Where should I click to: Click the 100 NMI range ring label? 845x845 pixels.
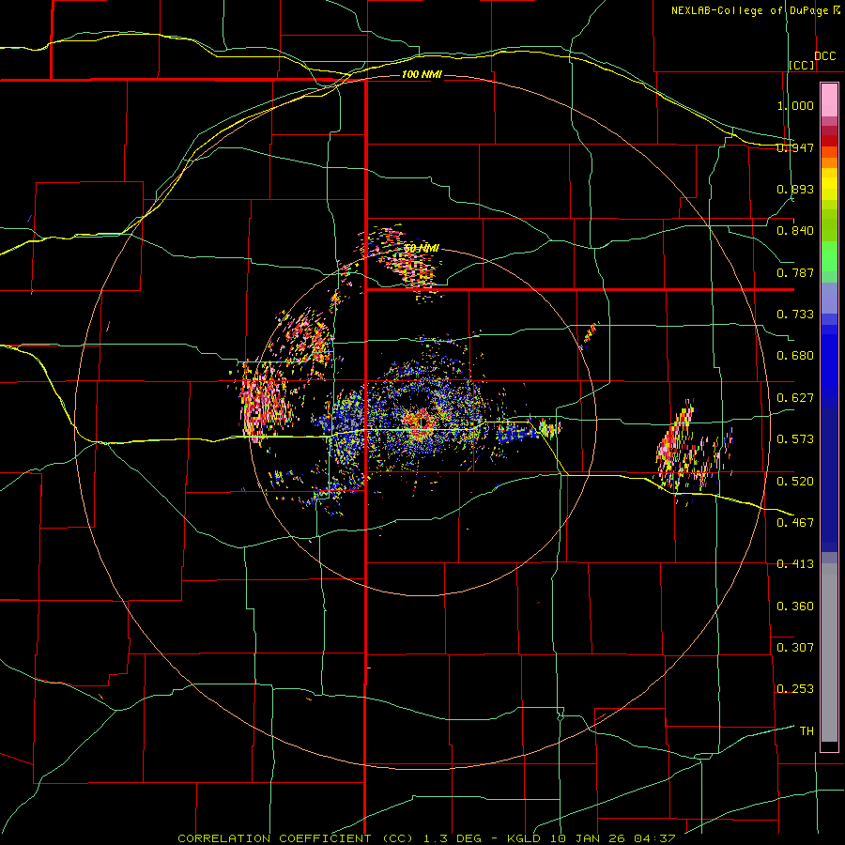tap(422, 74)
